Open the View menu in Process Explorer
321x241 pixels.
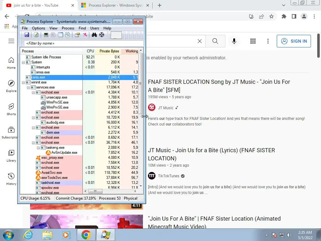(x=53, y=28)
